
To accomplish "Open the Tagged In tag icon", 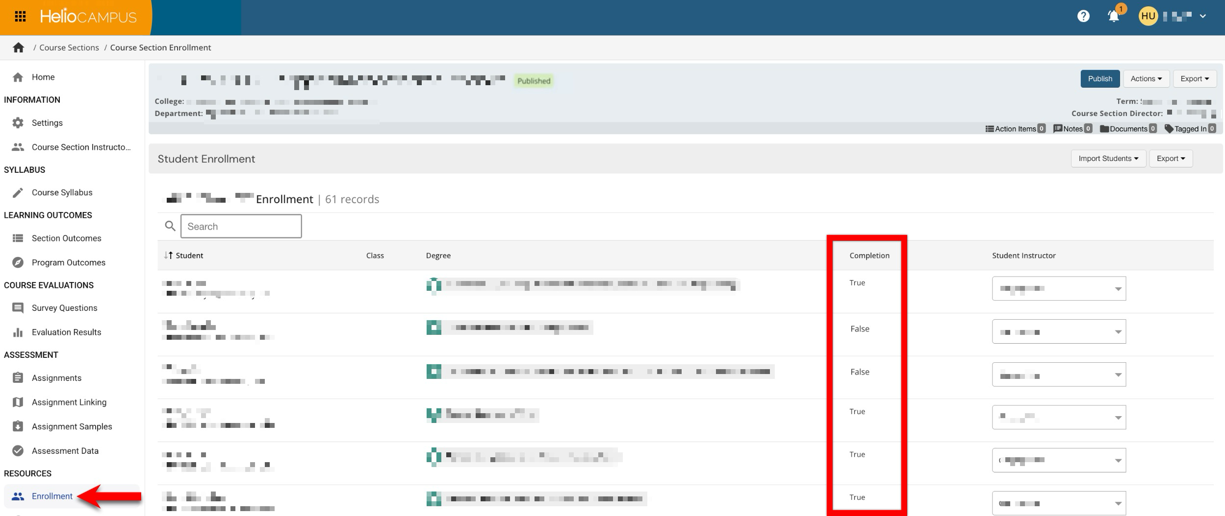I will tap(1169, 129).
